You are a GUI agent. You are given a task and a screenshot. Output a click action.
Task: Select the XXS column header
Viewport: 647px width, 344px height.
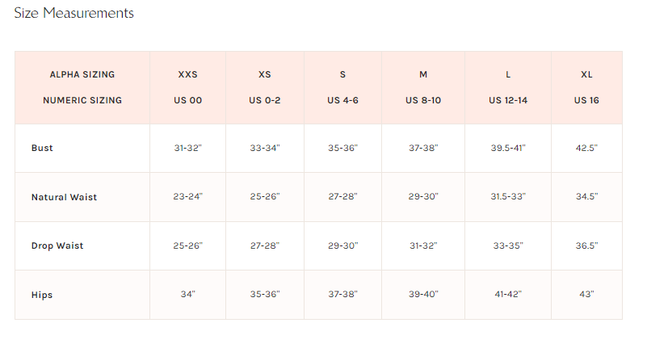coord(187,74)
